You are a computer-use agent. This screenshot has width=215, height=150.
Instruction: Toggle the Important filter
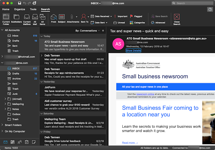(x=121, y=16)
